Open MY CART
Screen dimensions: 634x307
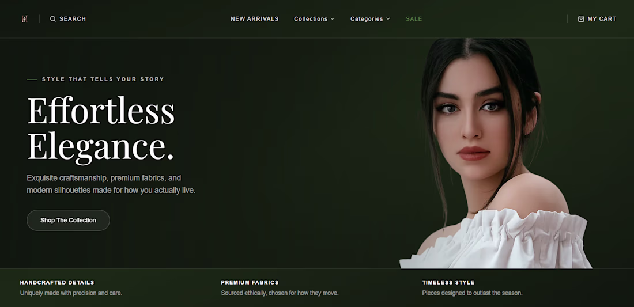point(597,19)
